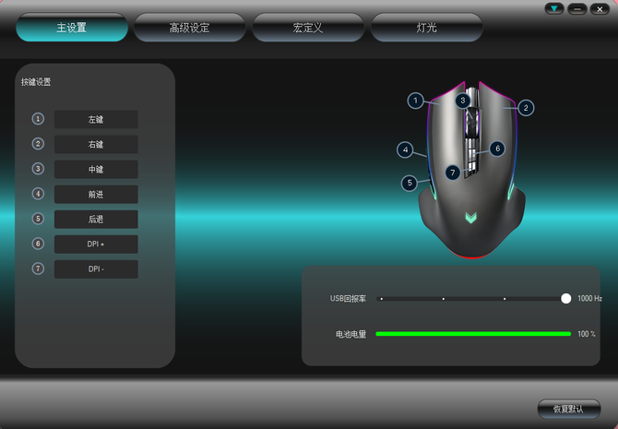The width and height of the screenshot is (618, 429).
Task: Open button 5 assignment 后退
Action: [x=96, y=220]
